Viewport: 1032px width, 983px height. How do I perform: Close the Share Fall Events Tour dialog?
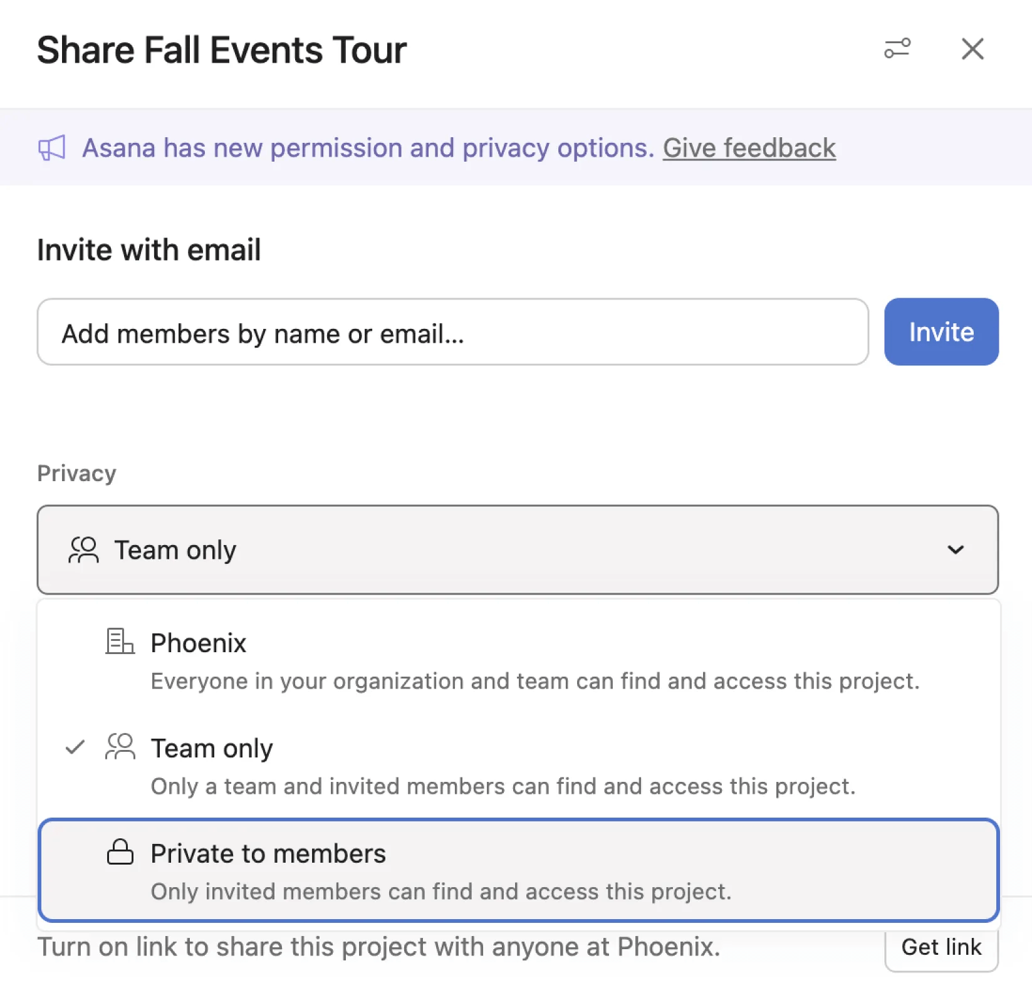coord(972,49)
